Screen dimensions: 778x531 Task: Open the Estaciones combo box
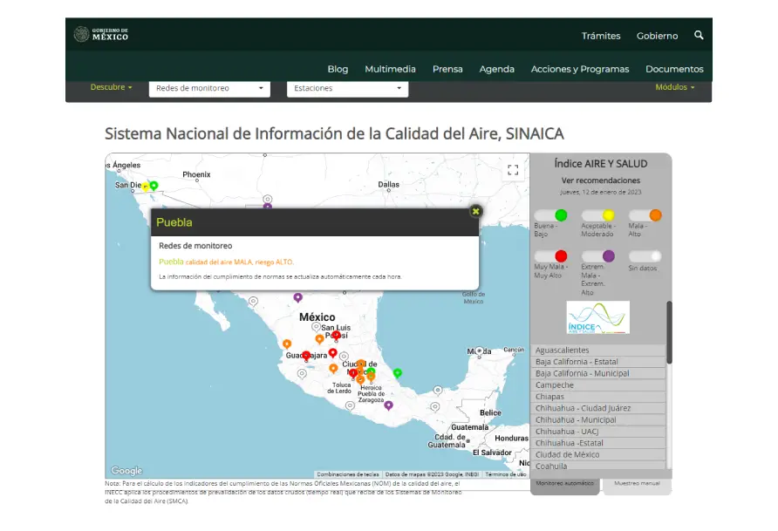[x=347, y=88]
